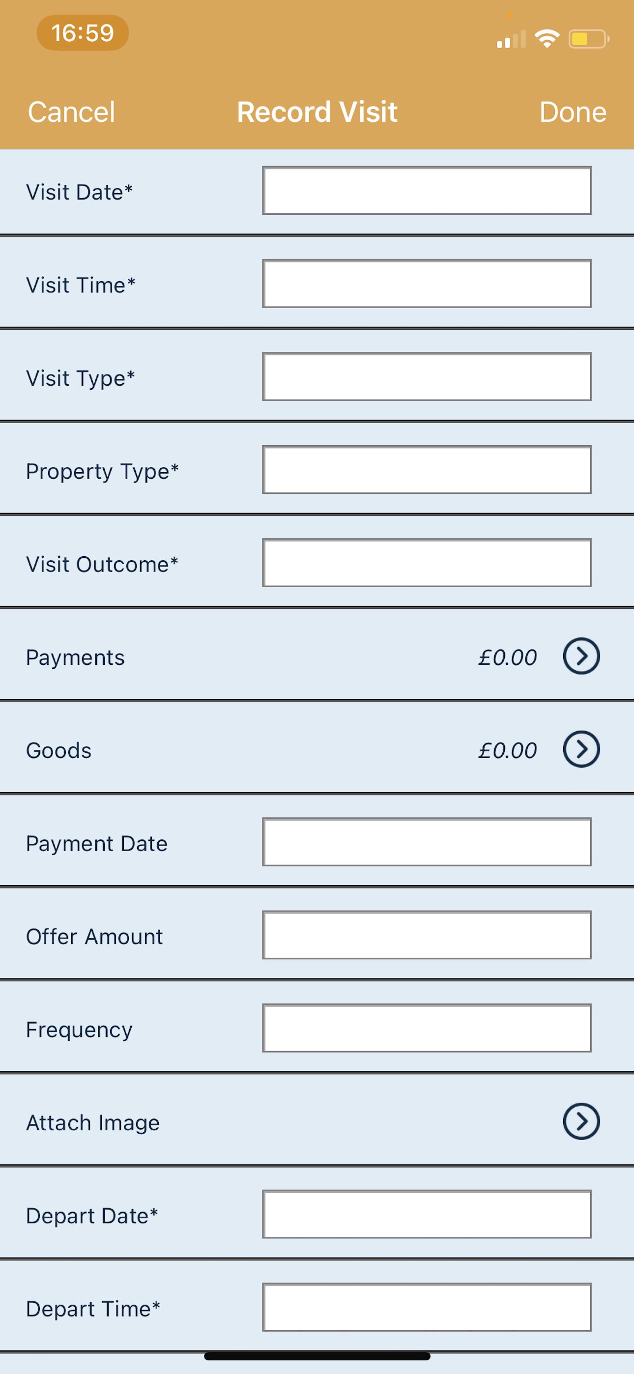Cancel the Record Visit form
Viewport: 634px width, 1374px height.
coord(72,112)
